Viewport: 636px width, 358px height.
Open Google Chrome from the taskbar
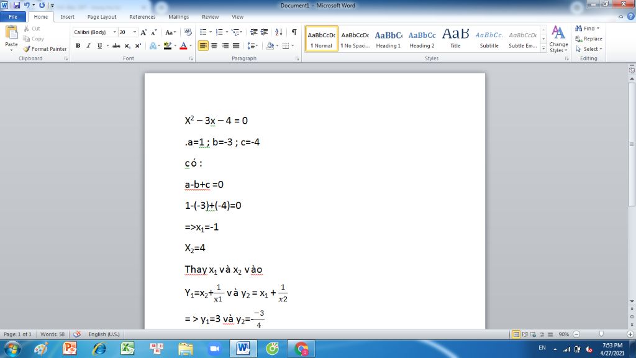[x=301, y=349]
